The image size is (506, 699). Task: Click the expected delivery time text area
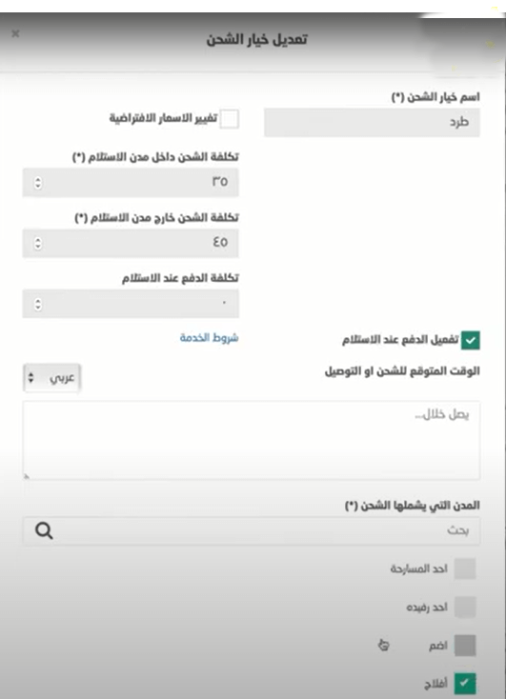(252, 440)
